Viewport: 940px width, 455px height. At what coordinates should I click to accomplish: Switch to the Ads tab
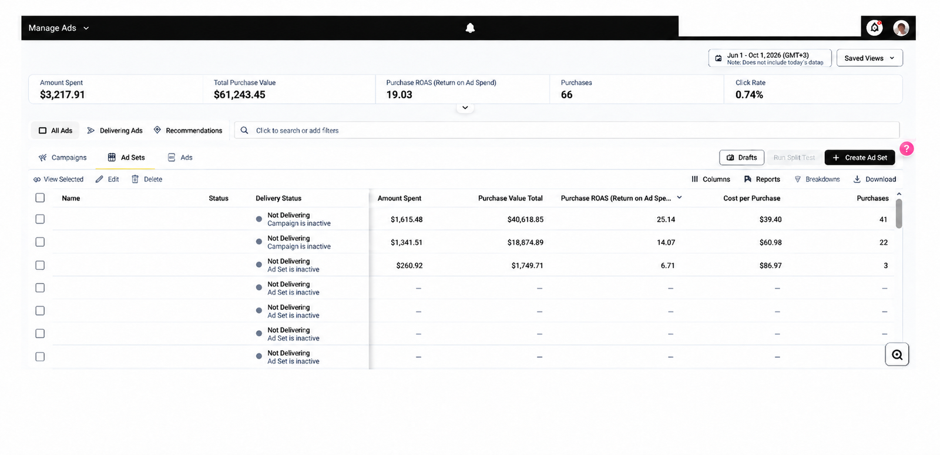click(180, 158)
